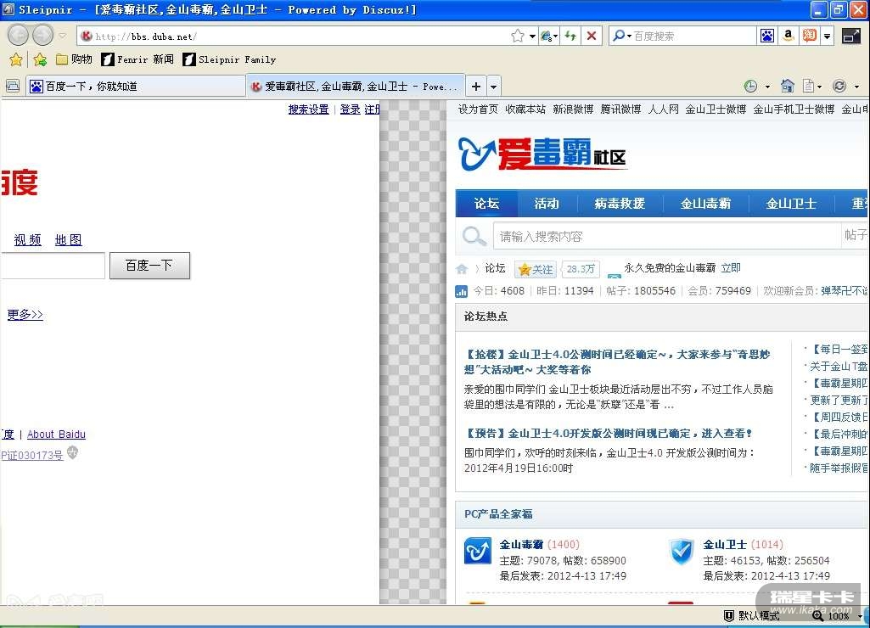Expand the address bar URL dropdown
Viewport: 870px width, 628px height.
click(x=532, y=36)
